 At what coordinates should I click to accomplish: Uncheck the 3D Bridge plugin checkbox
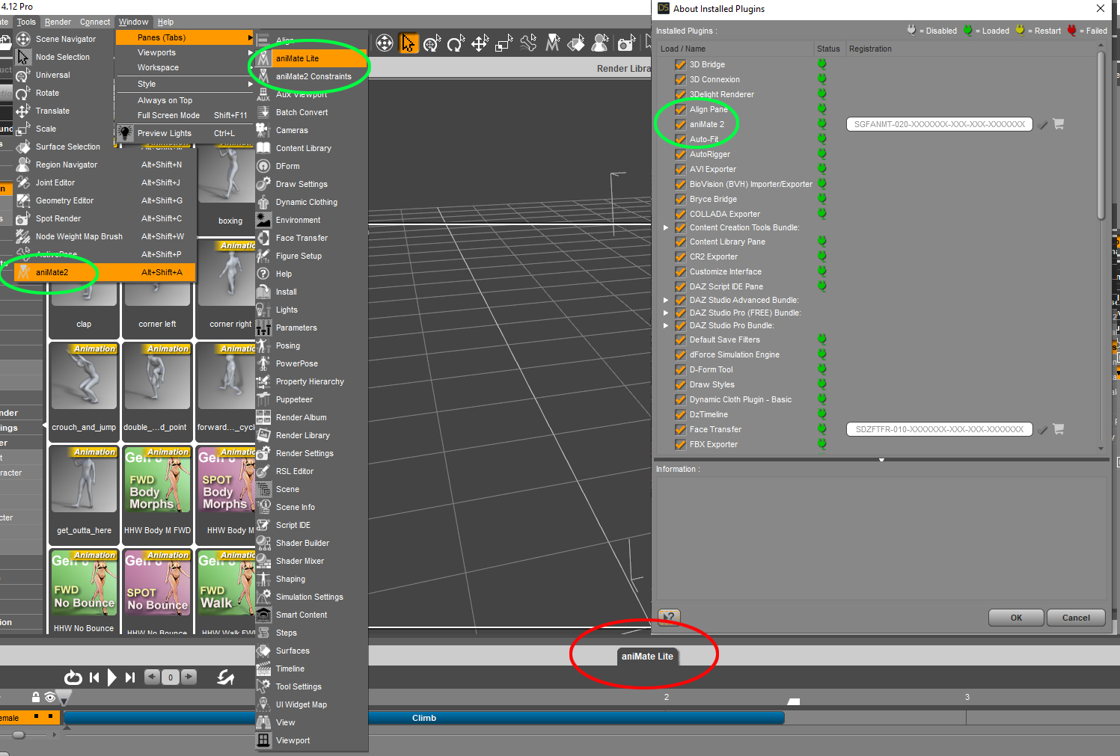tap(680, 64)
